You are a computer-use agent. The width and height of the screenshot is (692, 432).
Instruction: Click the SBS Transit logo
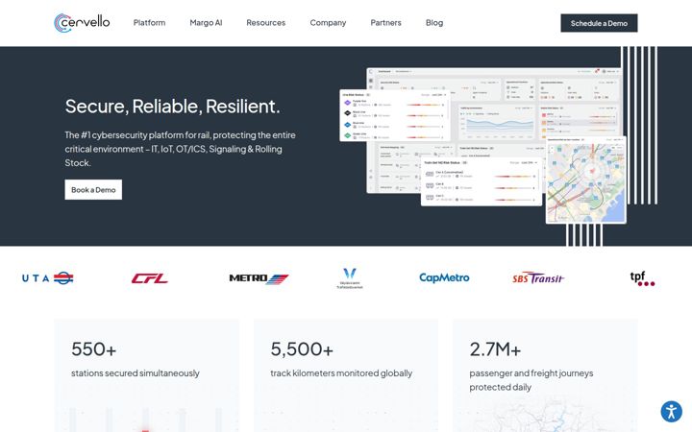(538, 278)
